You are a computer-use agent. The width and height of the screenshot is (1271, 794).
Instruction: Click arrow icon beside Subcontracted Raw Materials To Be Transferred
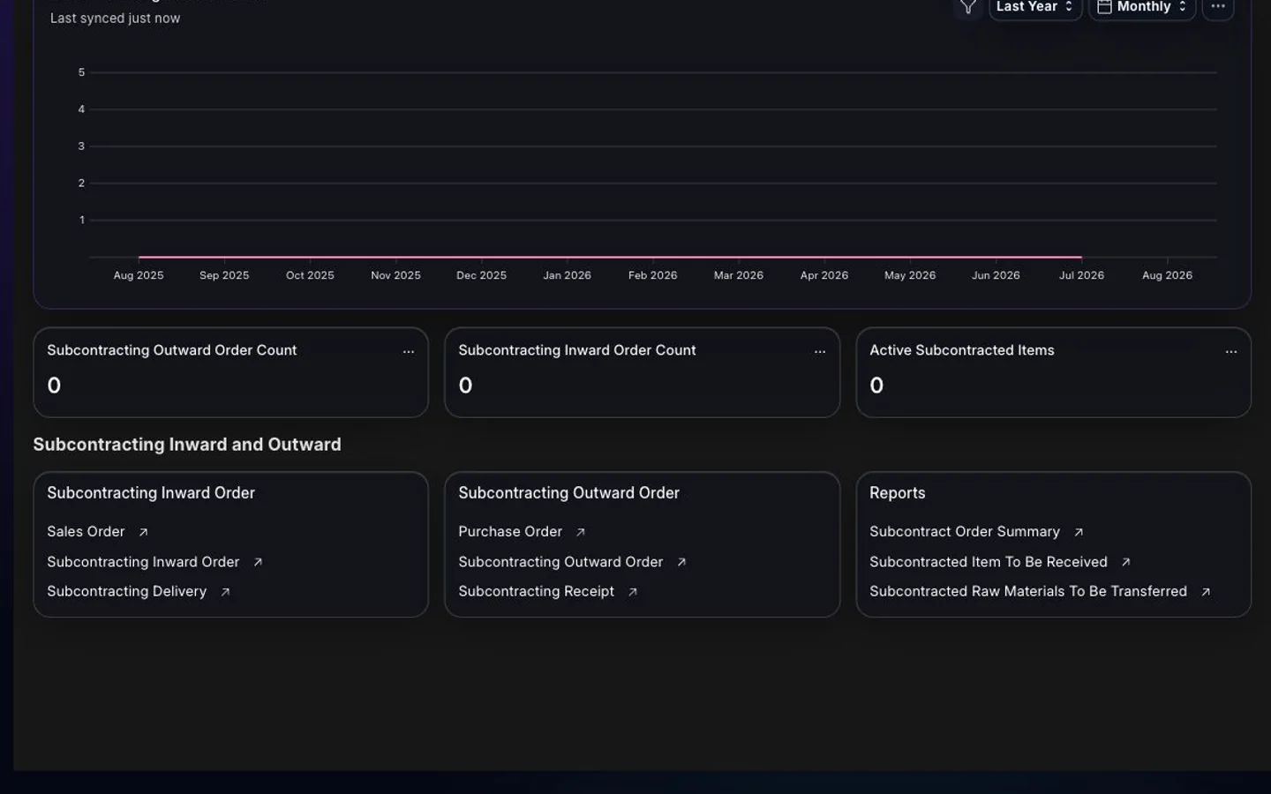(x=1206, y=592)
